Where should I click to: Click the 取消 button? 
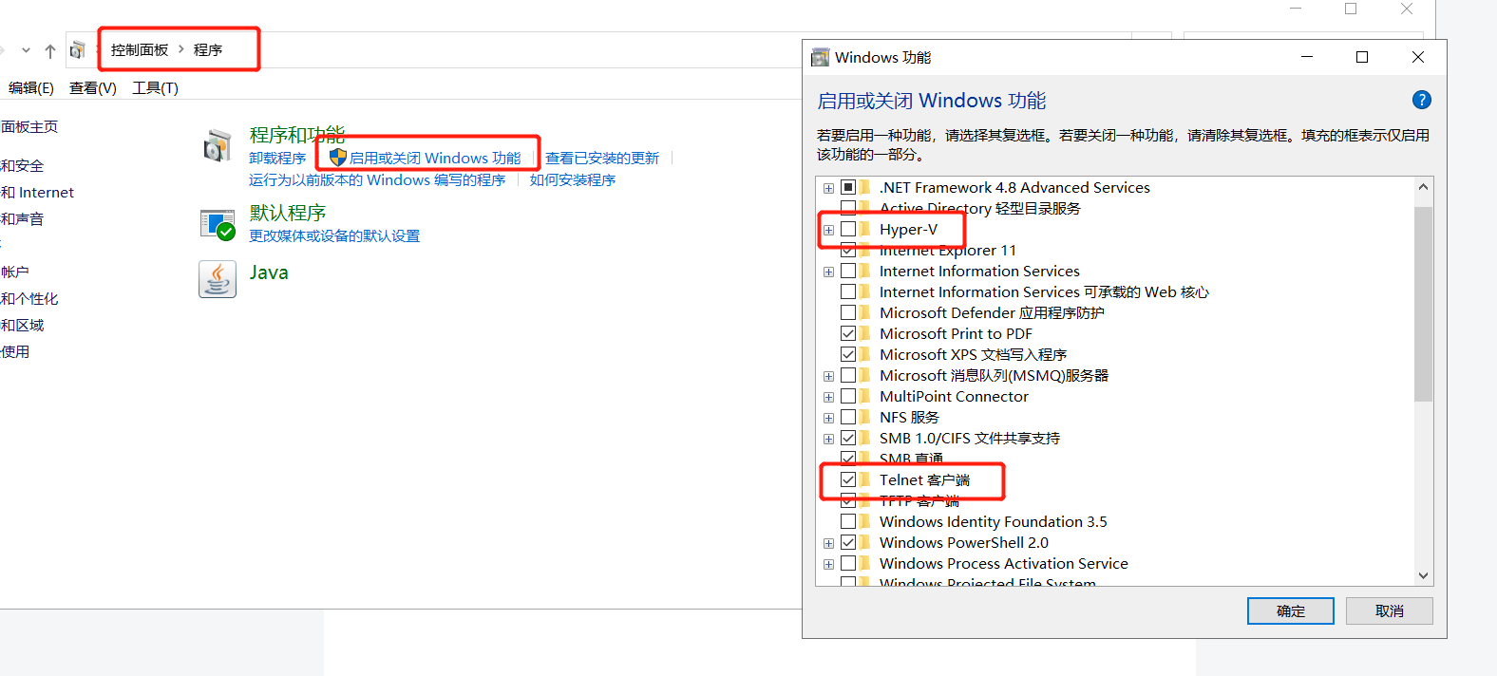tap(1390, 610)
